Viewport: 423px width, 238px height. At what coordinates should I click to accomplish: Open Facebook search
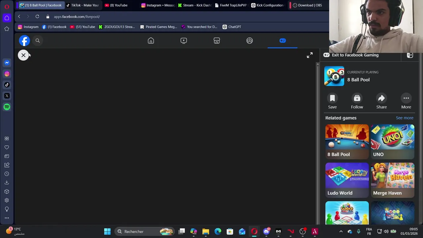(x=38, y=41)
